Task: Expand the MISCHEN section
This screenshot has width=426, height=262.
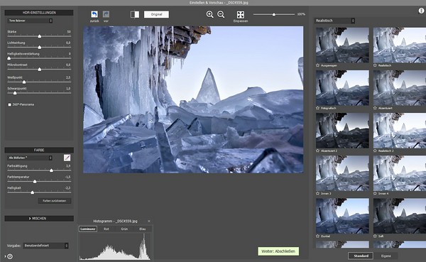Action: (x=39, y=219)
